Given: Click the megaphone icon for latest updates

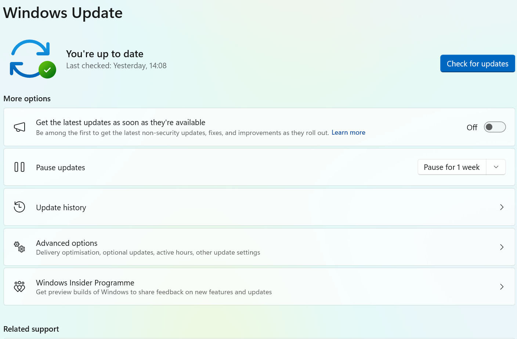Looking at the screenshot, I should click(19, 127).
